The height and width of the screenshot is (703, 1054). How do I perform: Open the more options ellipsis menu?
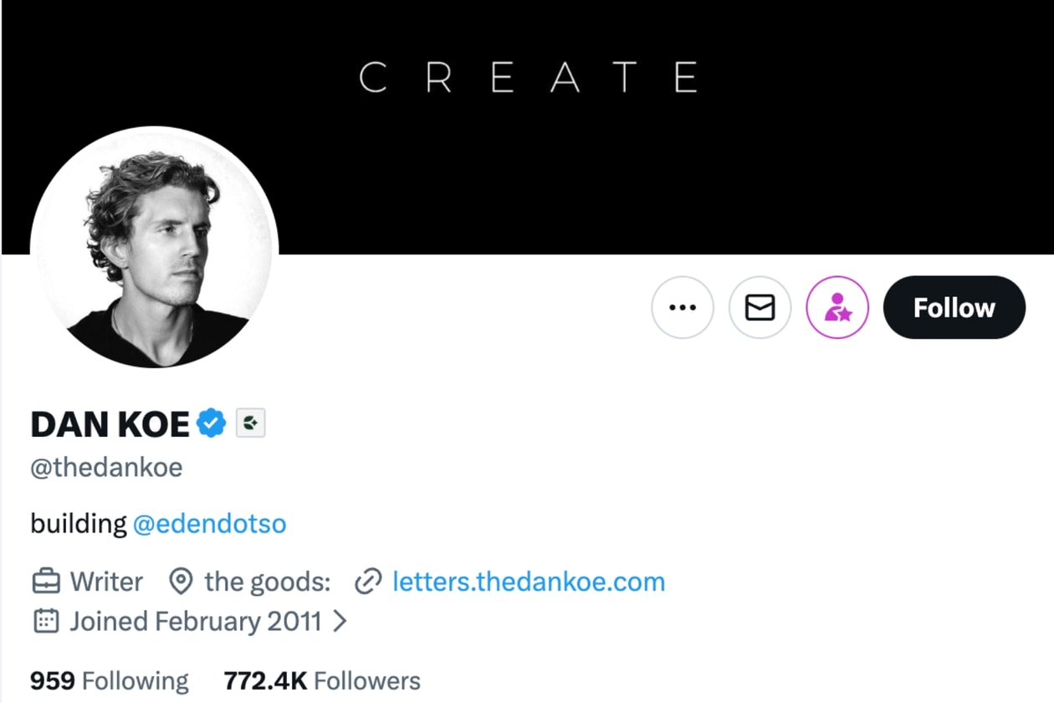(683, 307)
